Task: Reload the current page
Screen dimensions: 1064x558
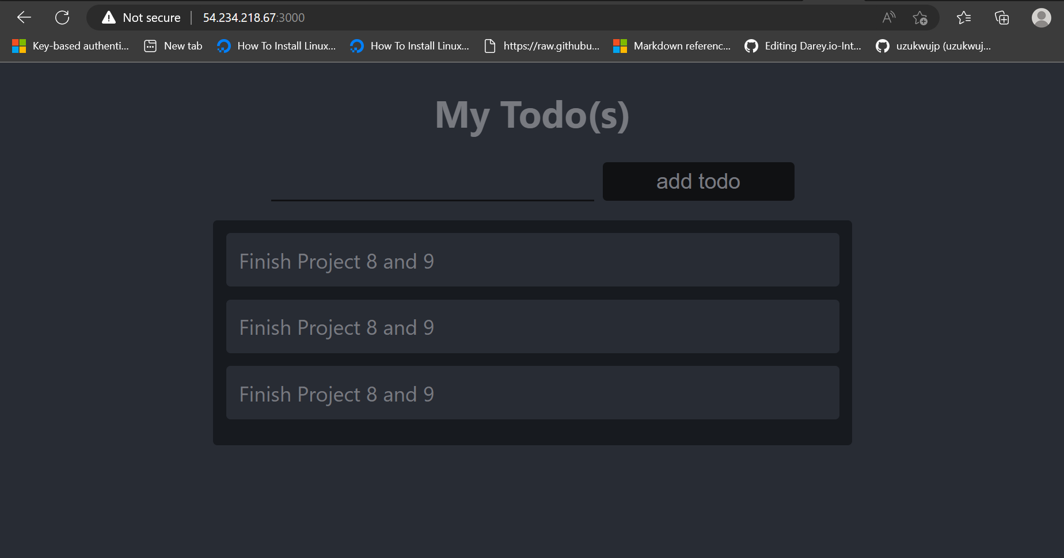Action: [x=62, y=17]
